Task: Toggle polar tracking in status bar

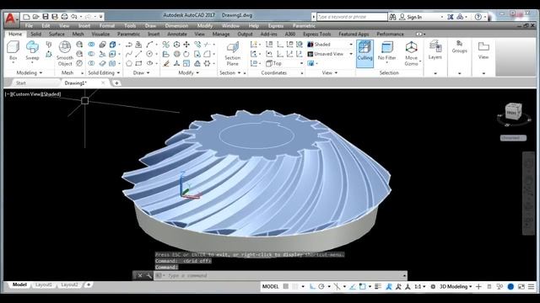Action: [x=321, y=286]
